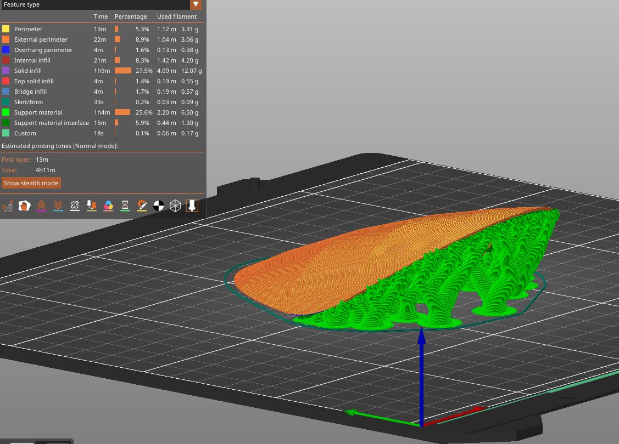
Task: Toggle center of gravity marker icon
Action: (159, 206)
